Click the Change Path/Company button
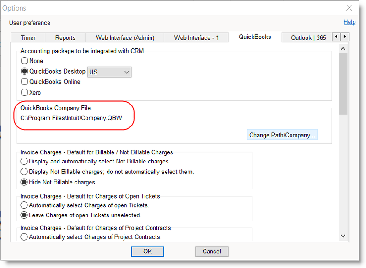366x268 pixels. coord(281,135)
